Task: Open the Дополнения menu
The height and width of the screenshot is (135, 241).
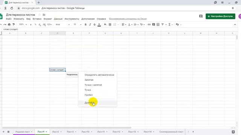Action: pos(88,19)
